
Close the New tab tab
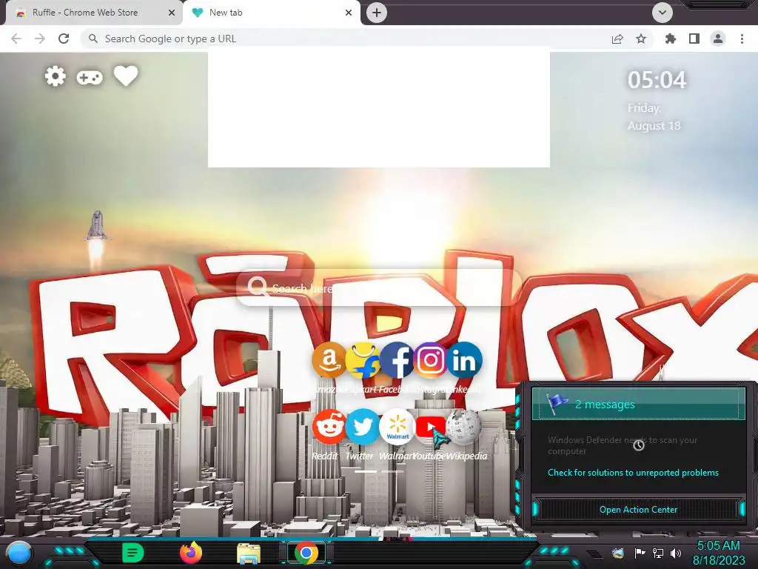pos(349,13)
